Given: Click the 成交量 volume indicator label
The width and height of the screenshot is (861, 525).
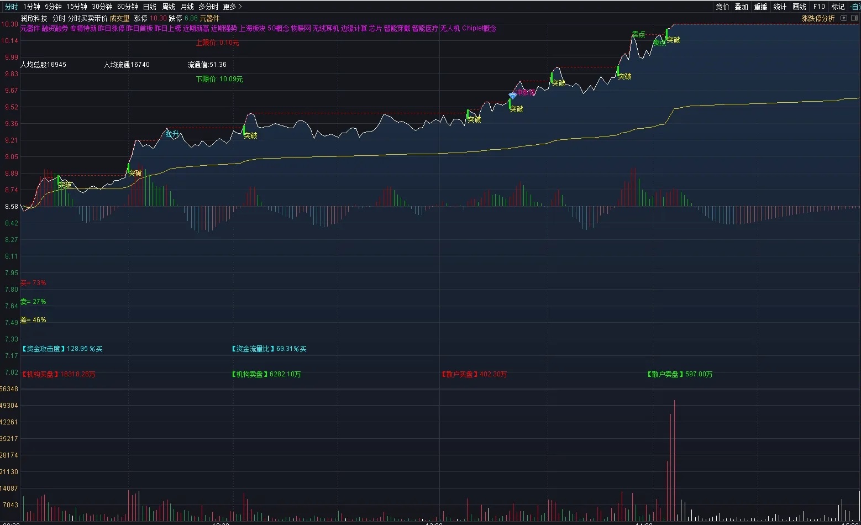Looking at the screenshot, I should [x=119, y=18].
